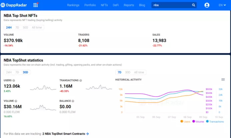Open the EN language dropdown
The image size is (231, 138).
click(x=222, y=5)
